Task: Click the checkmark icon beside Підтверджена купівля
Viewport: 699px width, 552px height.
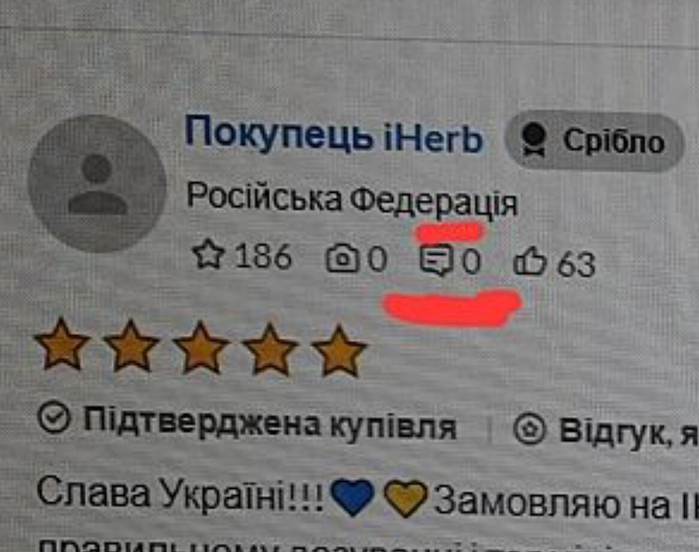Action: point(54,417)
